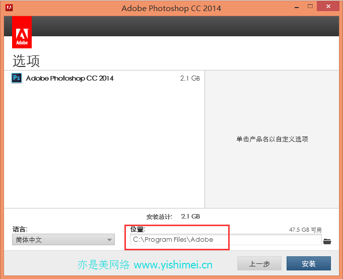Close the Adobe Photoshop CC 2014 installer
This screenshot has width=343, height=279.
(328, 7)
